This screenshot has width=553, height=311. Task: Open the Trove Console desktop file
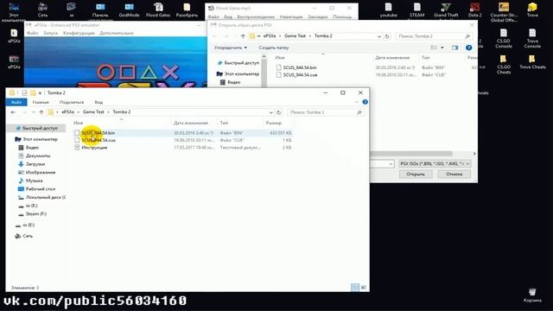(x=532, y=38)
